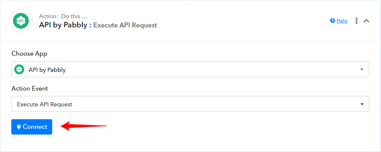Expand the Action Event dropdown arrow

(x=362, y=104)
